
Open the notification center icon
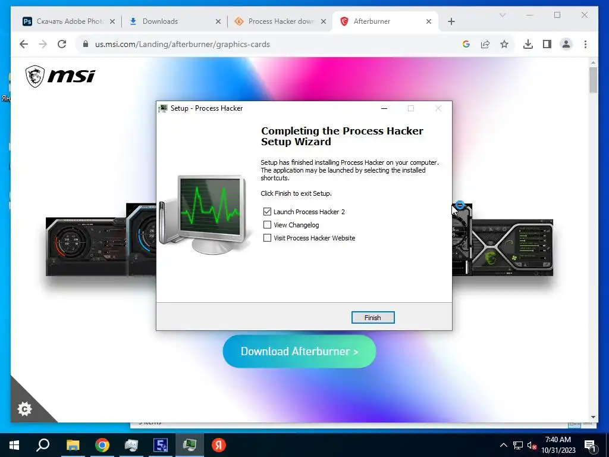[590, 446]
